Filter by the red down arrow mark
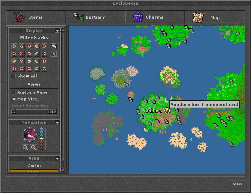The image size is (251, 193). (x=14, y=69)
